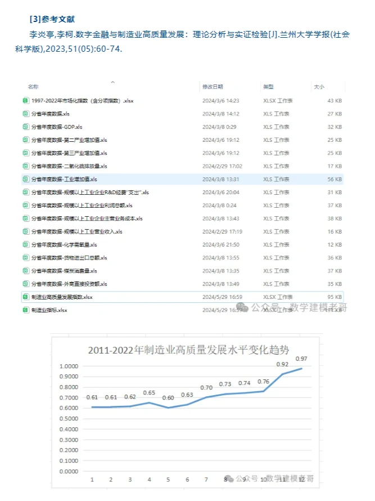Click the 0.65 data label on chart
This screenshot has height=501, width=375.
(149, 393)
